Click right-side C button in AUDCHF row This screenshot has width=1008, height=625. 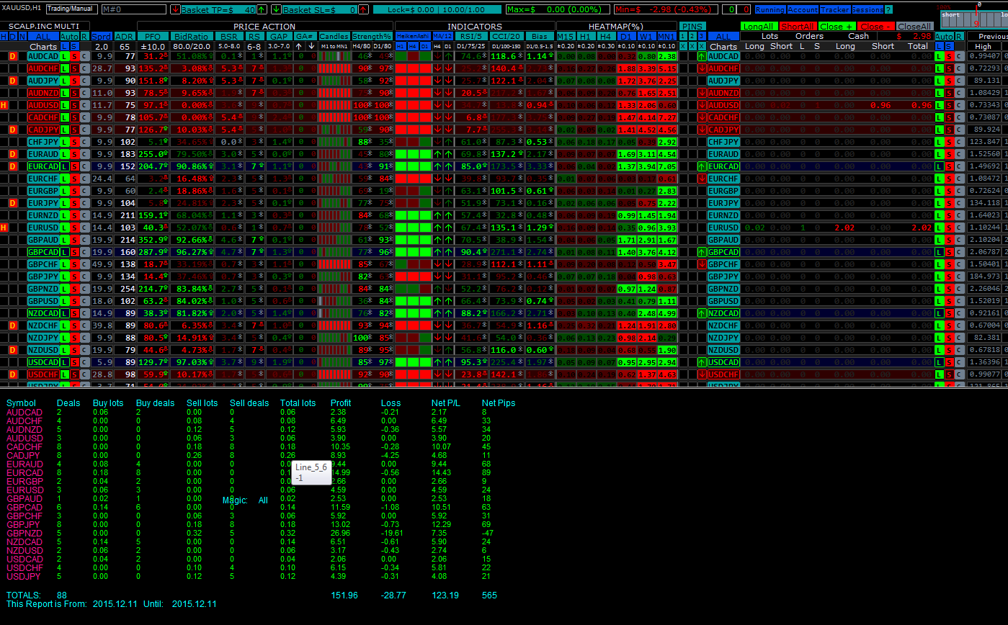click(959, 68)
